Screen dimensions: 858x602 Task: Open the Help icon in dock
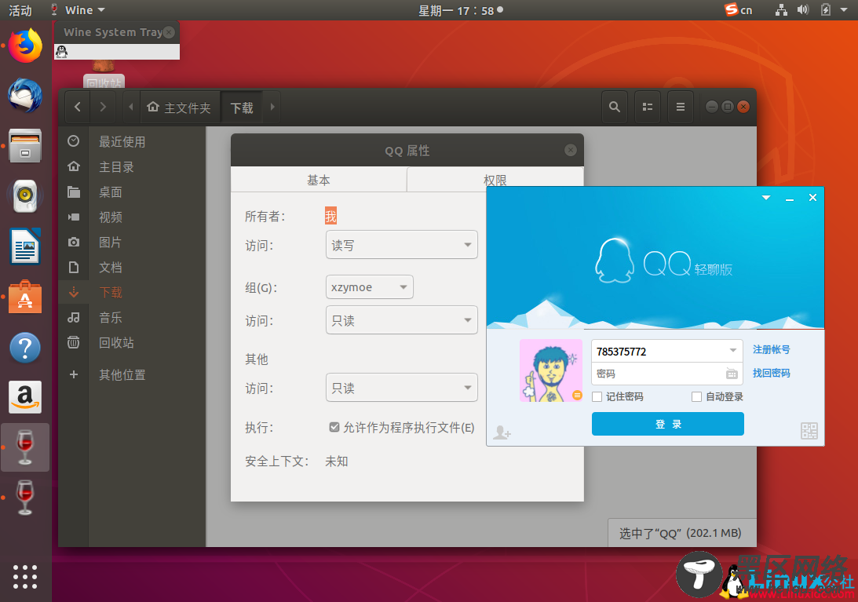[25, 348]
